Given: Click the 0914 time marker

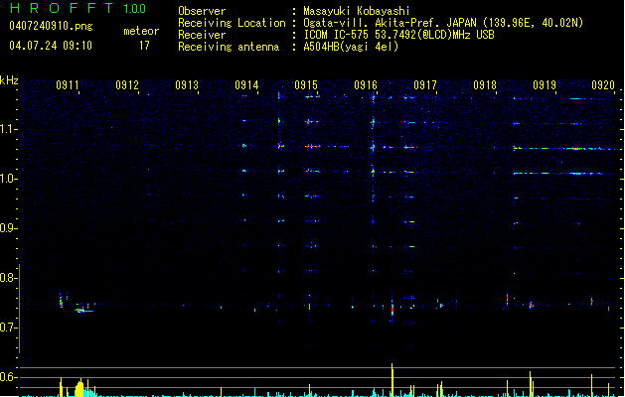Looking at the screenshot, I should point(246,85).
